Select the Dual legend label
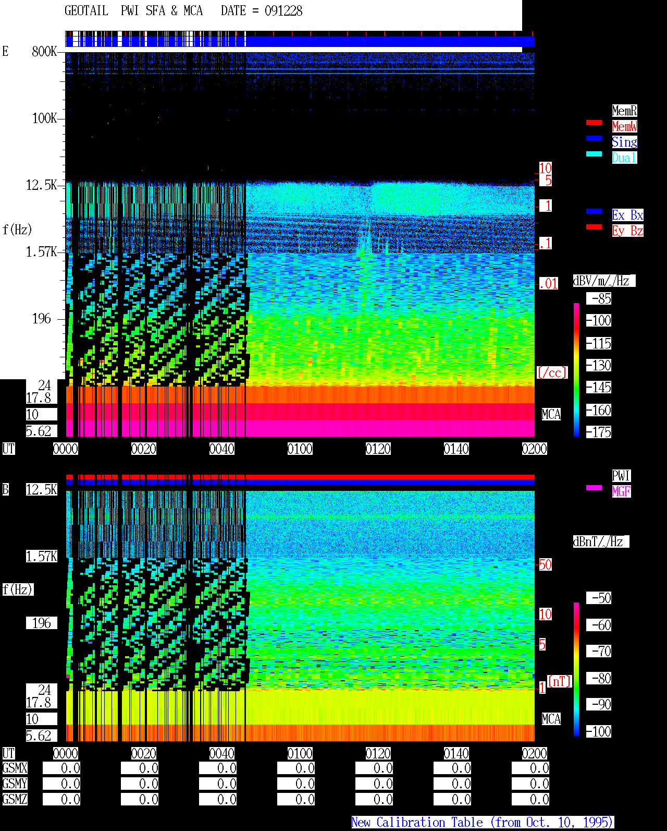The width and height of the screenshot is (667, 831). [624, 158]
